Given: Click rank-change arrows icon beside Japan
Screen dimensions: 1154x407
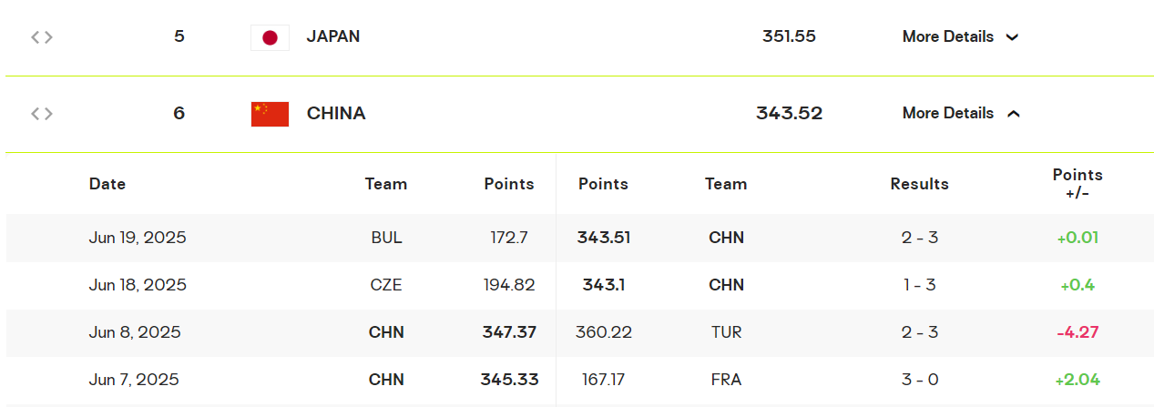Looking at the screenshot, I should point(42,37).
